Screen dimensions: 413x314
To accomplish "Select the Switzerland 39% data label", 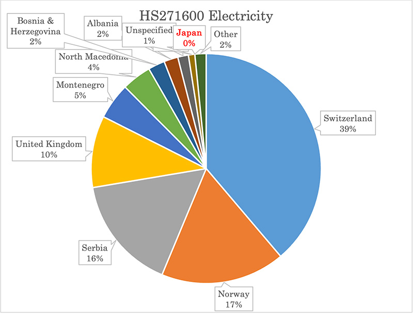I will [347, 124].
